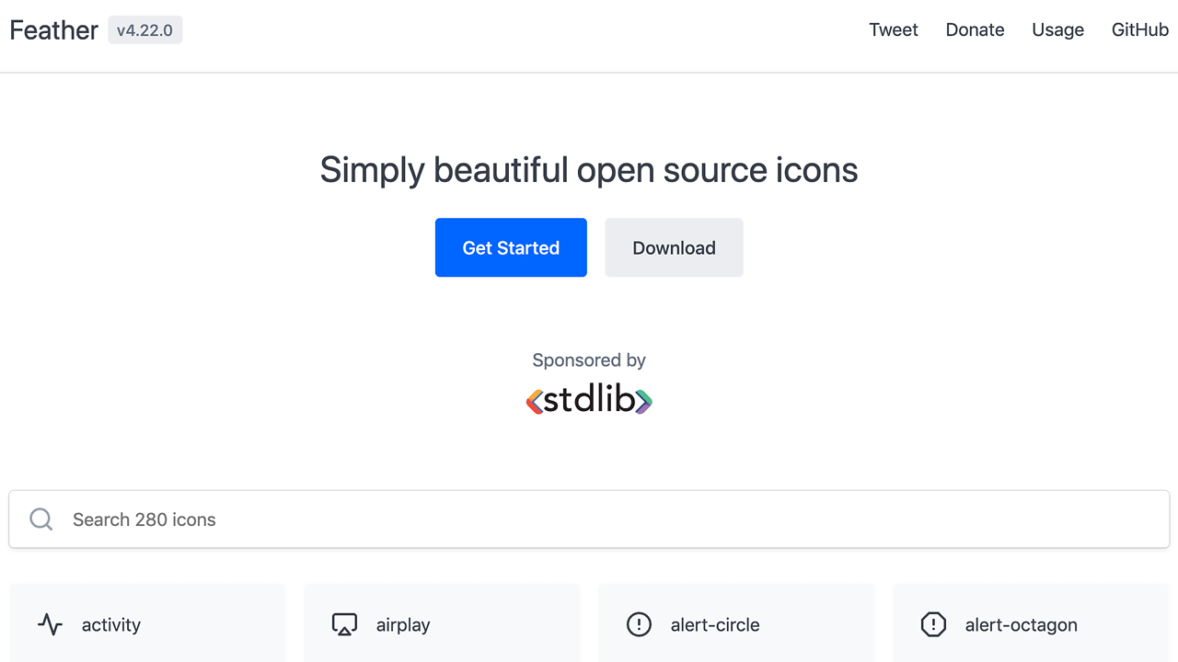The height and width of the screenshot is (662, 1178).
Task: Choose the alert-octagon icon
Action: (x=933, y=625)
